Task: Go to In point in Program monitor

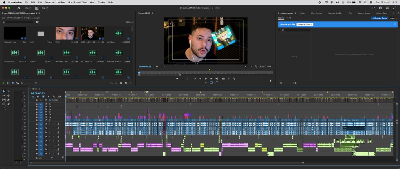Action: point(194,78)
